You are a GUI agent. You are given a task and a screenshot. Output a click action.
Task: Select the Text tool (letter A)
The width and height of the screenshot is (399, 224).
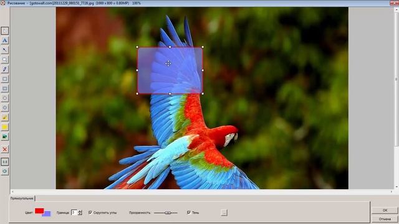[4, 40]
